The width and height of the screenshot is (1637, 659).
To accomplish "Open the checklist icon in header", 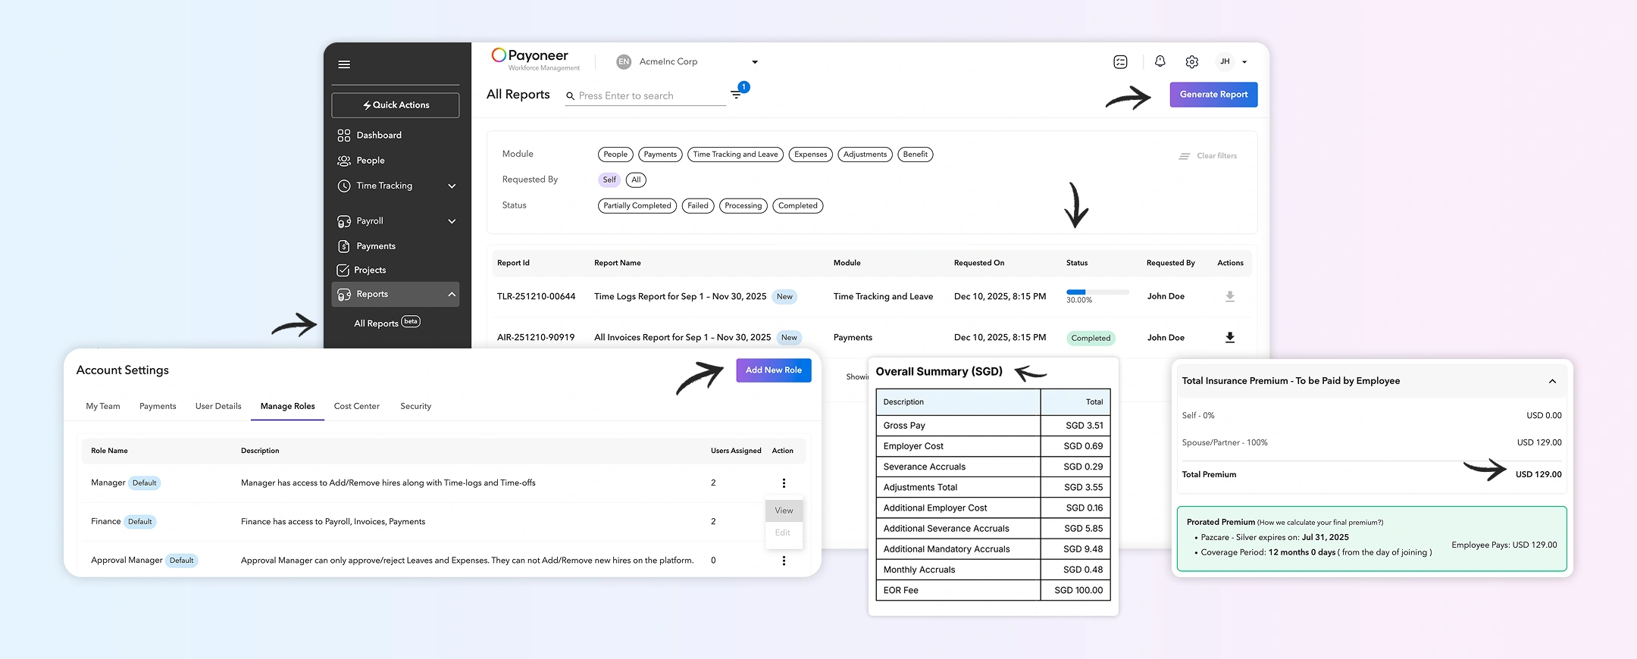I will pos(1120,62).
